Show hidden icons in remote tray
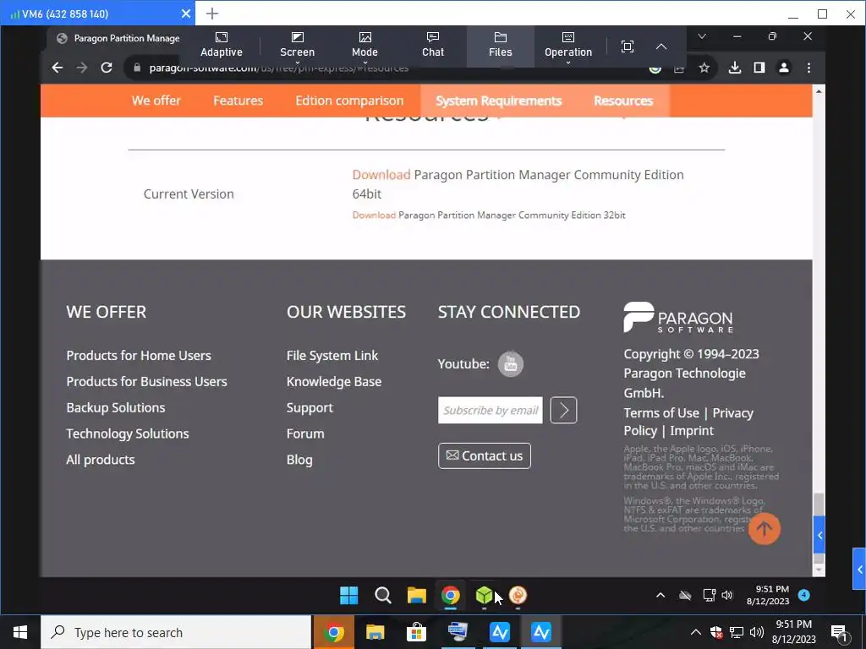 (x=660, y=596)
